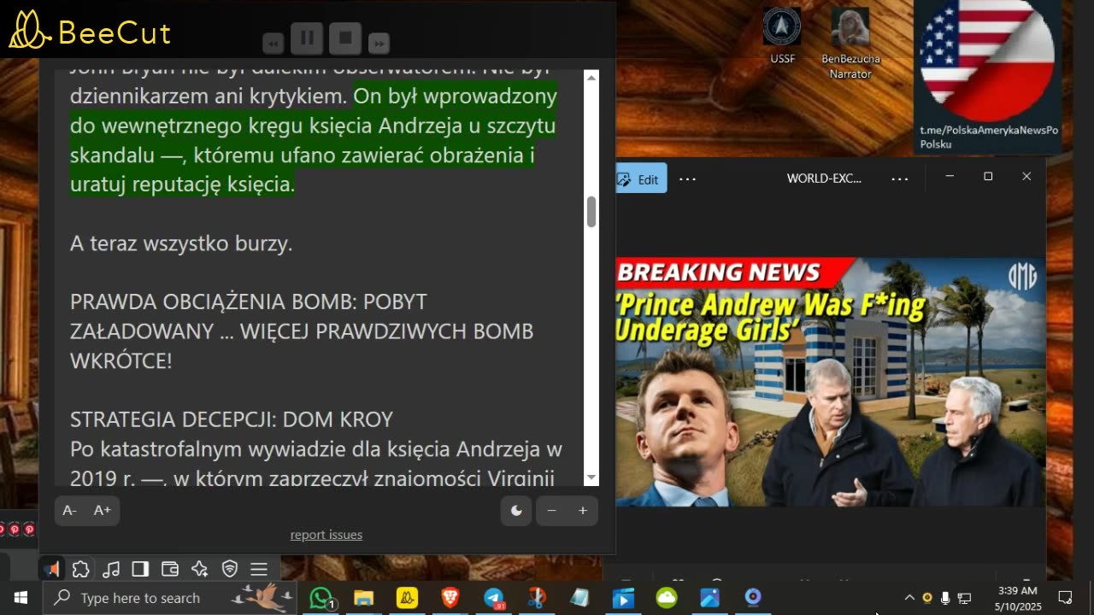Open the Windows Start menu

(x=21, y=598)
